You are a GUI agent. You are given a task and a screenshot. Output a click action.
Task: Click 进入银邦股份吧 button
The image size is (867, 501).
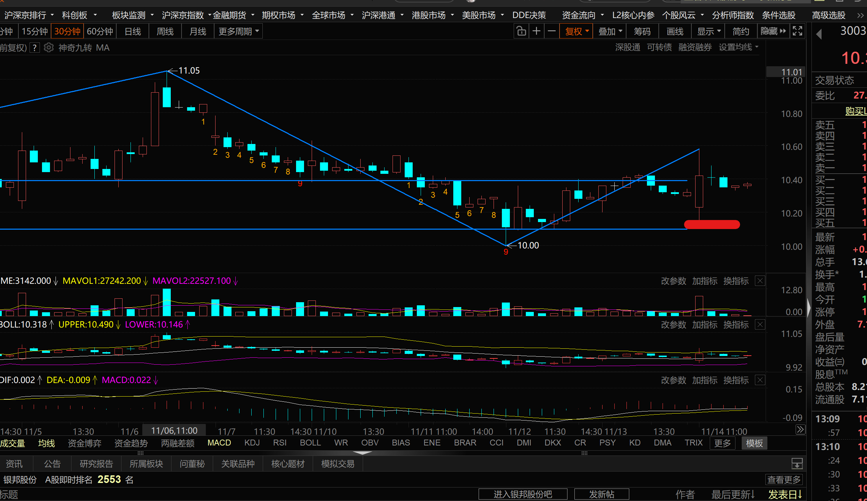pyautogui.click(x=523, y=494)
